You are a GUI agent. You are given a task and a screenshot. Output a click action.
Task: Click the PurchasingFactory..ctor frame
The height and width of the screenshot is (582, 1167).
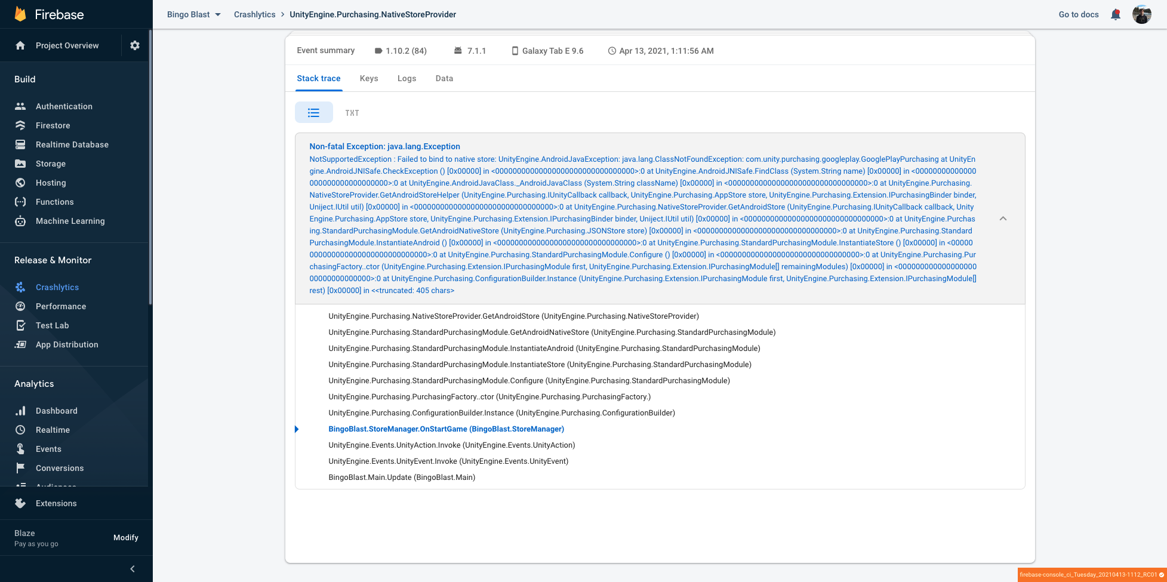(489, 397)
